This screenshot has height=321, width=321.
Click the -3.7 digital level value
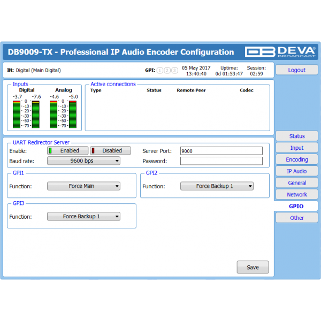(x=17, y=97)
